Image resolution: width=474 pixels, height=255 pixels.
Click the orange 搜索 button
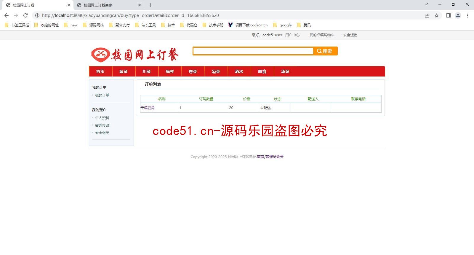(325, 51)
